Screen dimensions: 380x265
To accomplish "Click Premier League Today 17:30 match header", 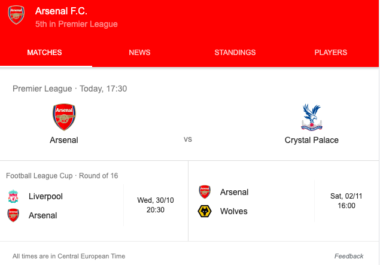I will click(70, 89).
